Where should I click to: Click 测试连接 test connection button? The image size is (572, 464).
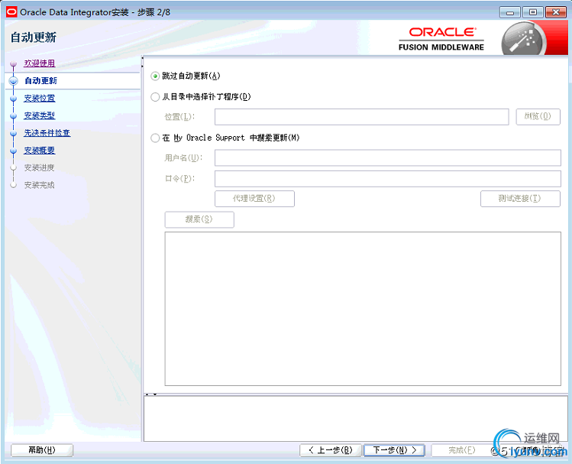tap(520, 199)
